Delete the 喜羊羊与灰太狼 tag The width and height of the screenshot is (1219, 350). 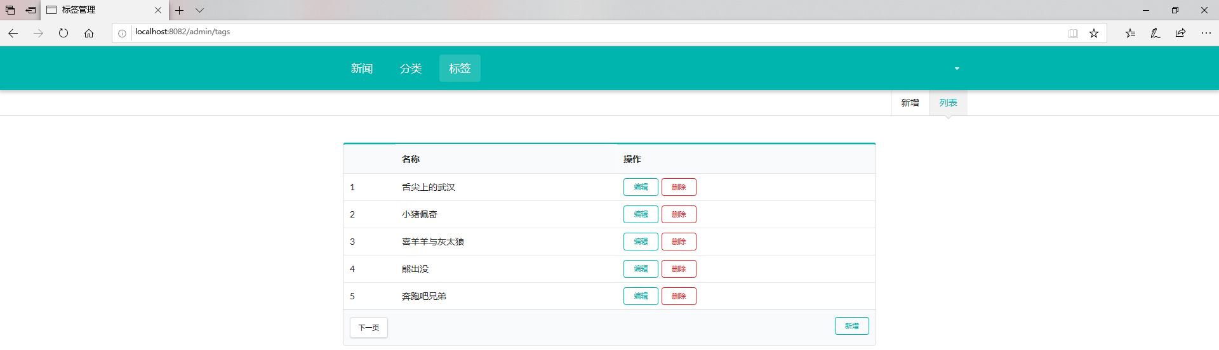click(x=679, y=242)
